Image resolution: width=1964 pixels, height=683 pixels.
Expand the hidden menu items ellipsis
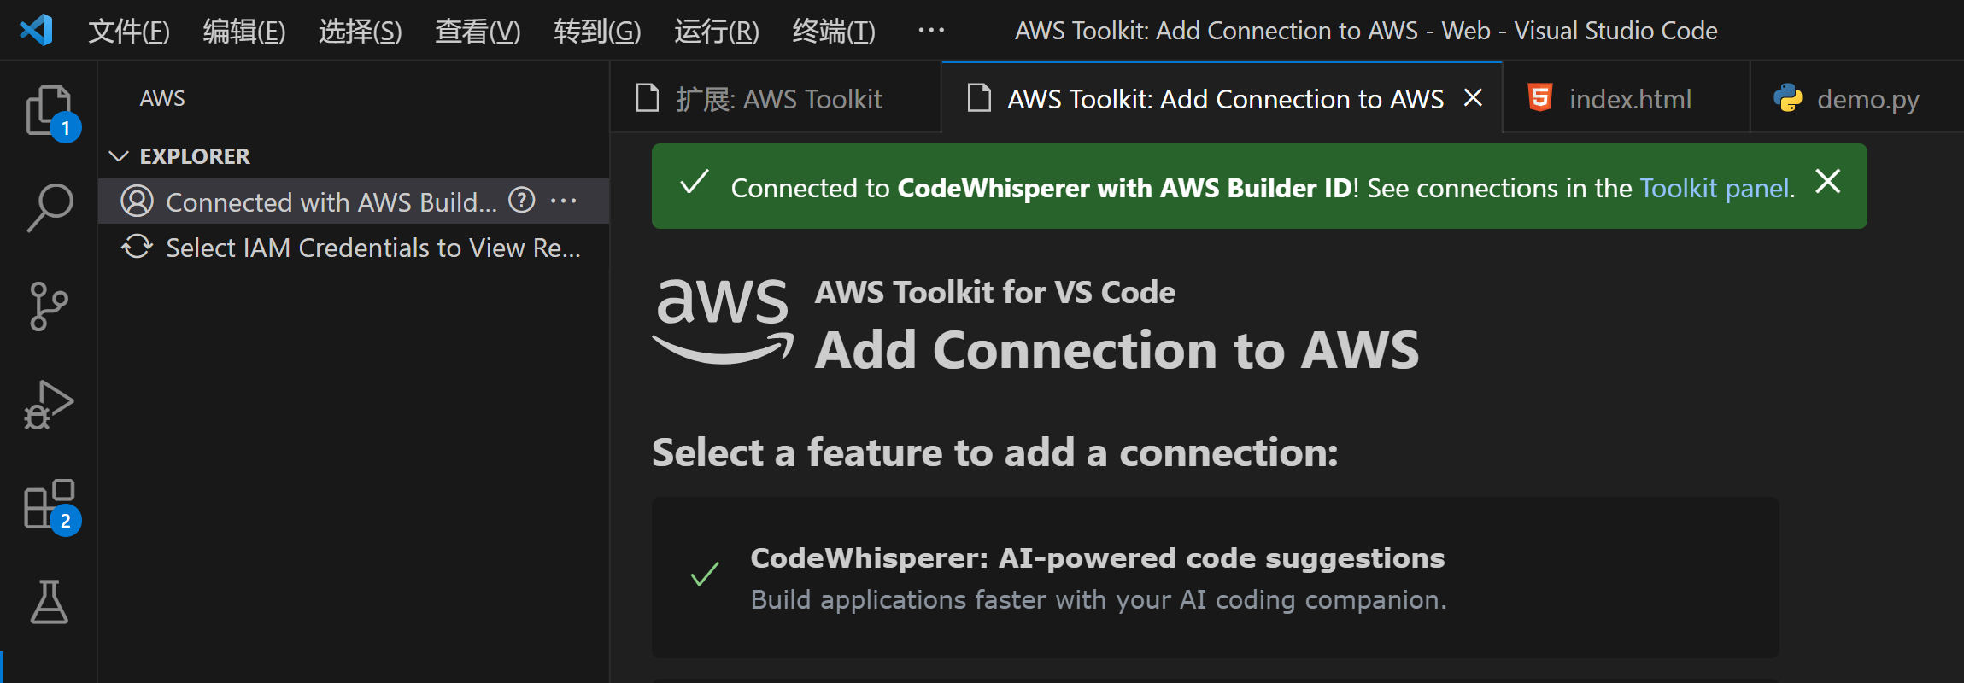coord(931,31)
